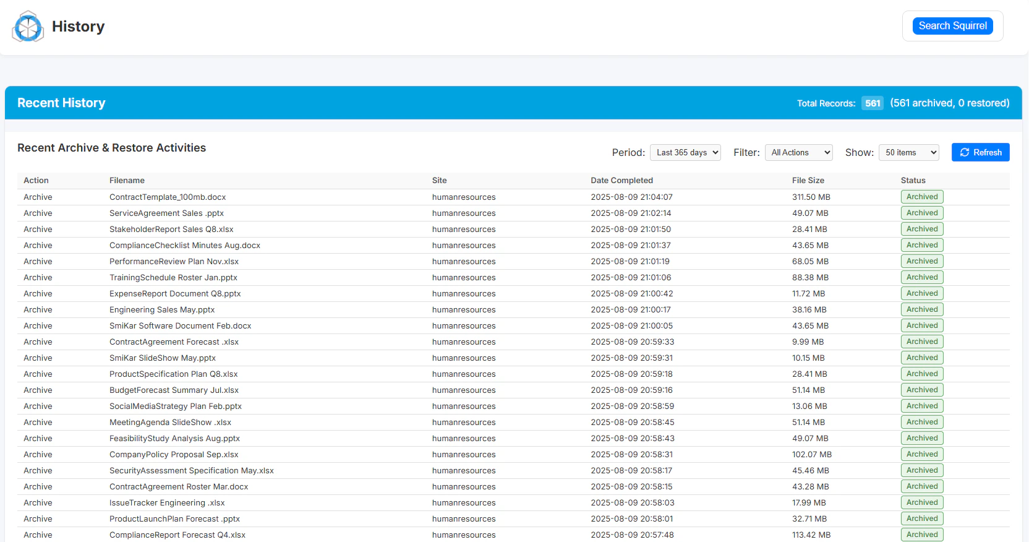Click file size 88.38 MB
This screenshot has width=1029, height=542.
pyautogui.click(x=810, y=278)
